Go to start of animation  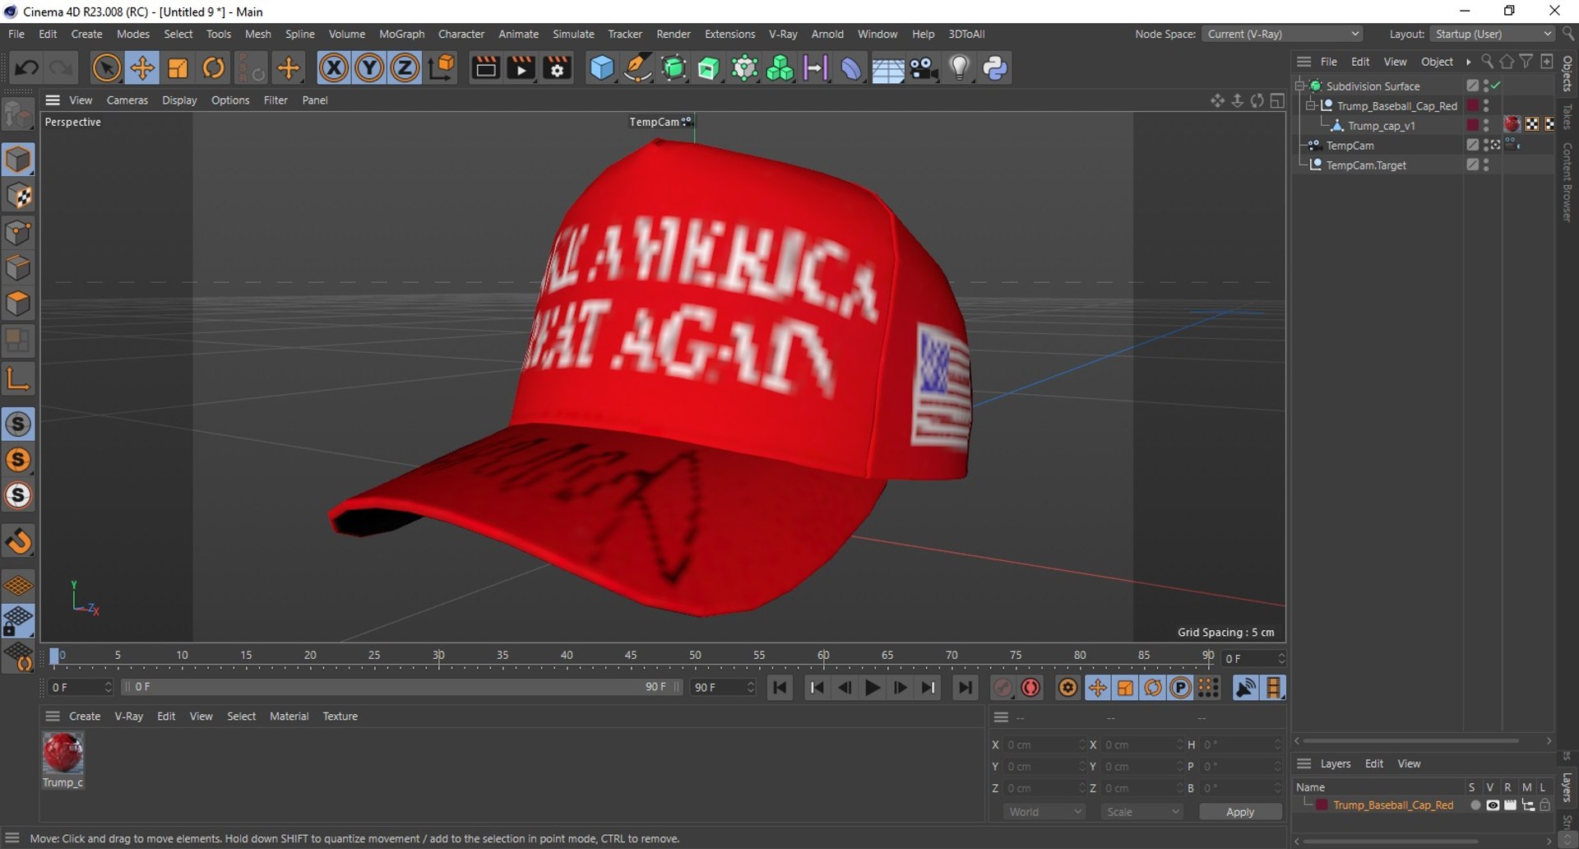(780, 688)
